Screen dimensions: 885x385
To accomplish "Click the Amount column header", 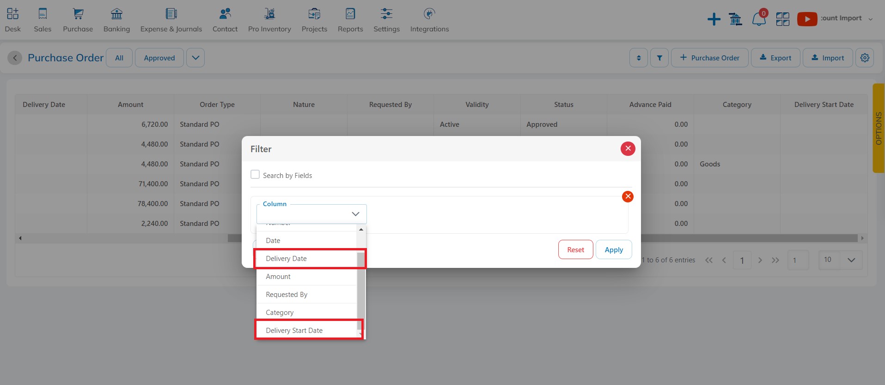I will pyautogui.click(x=130, y=105).
